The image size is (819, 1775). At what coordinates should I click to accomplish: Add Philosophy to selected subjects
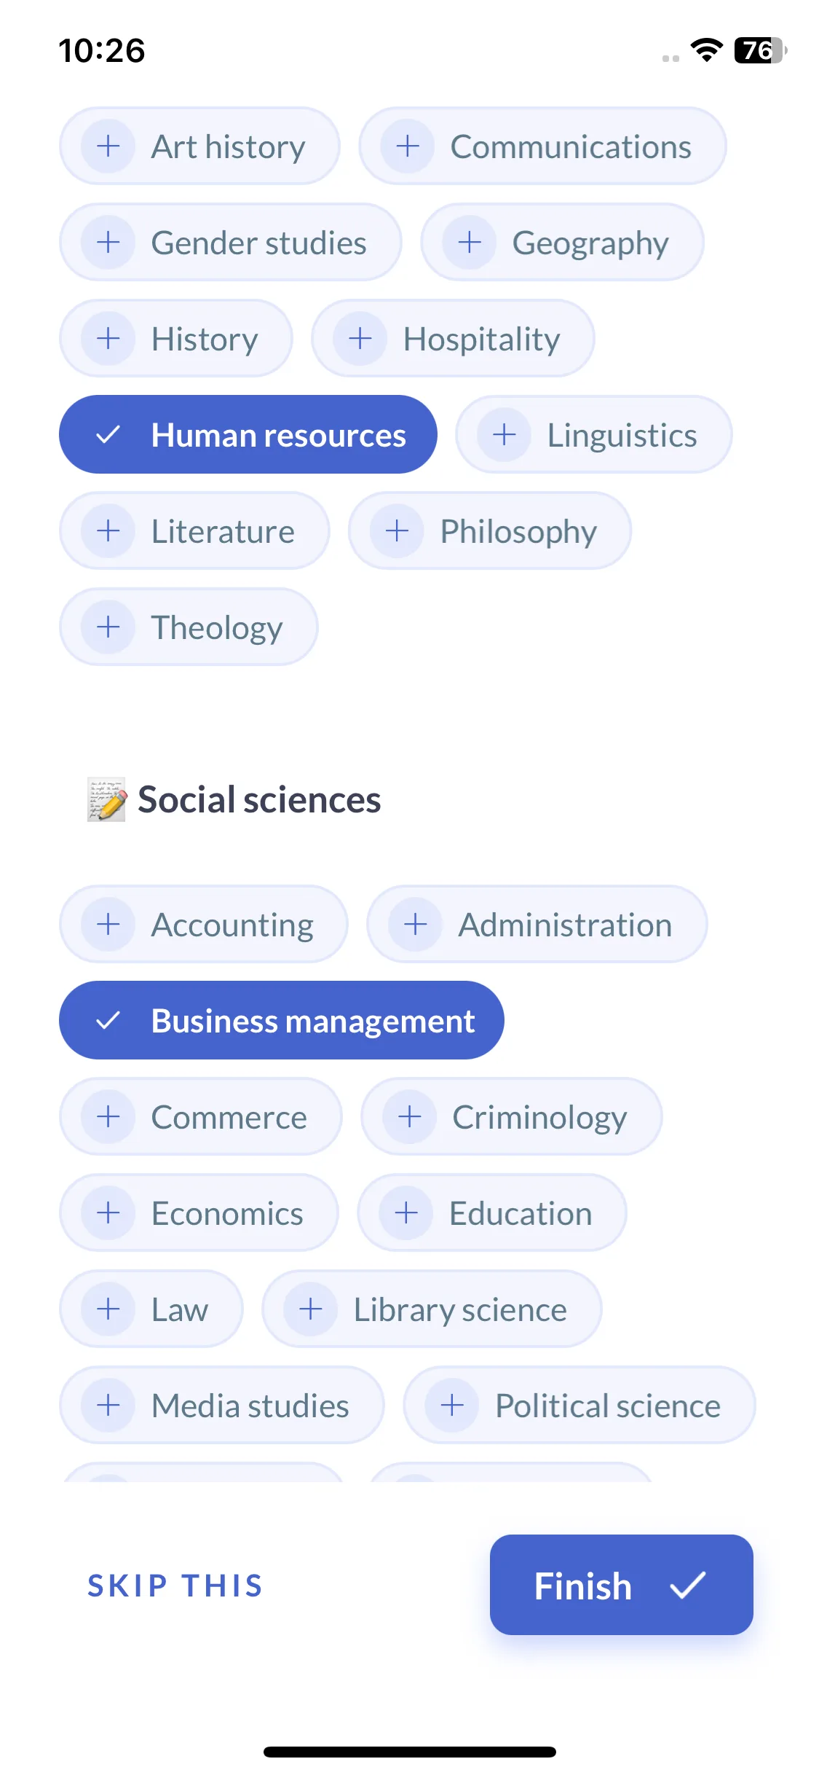click(490, 531)
